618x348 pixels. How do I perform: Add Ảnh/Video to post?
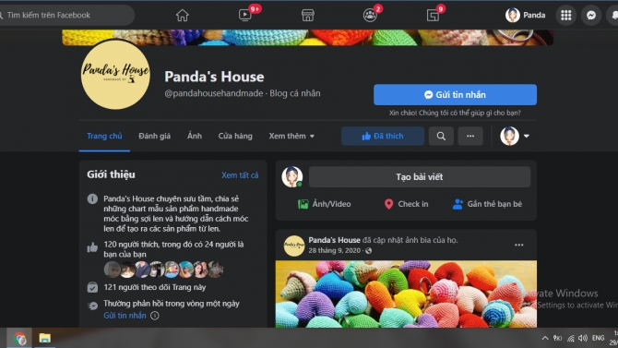point(324,204)
